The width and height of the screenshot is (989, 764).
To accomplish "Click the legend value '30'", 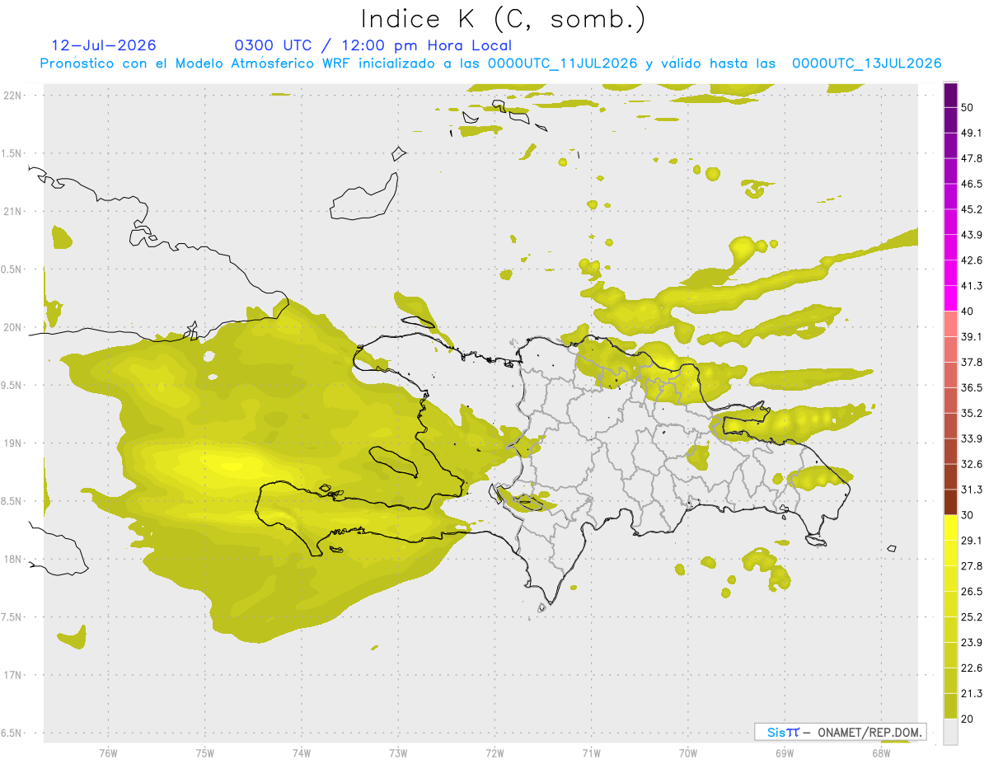I will click(968, 515).
